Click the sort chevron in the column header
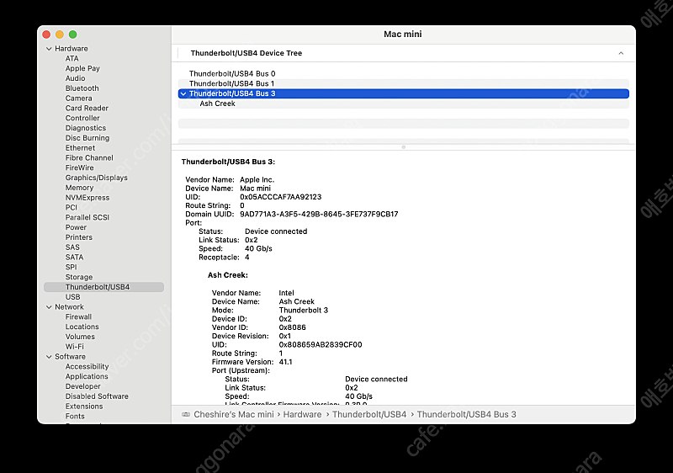The width and height of the screenshot is (673, 473). pos(621,53)
